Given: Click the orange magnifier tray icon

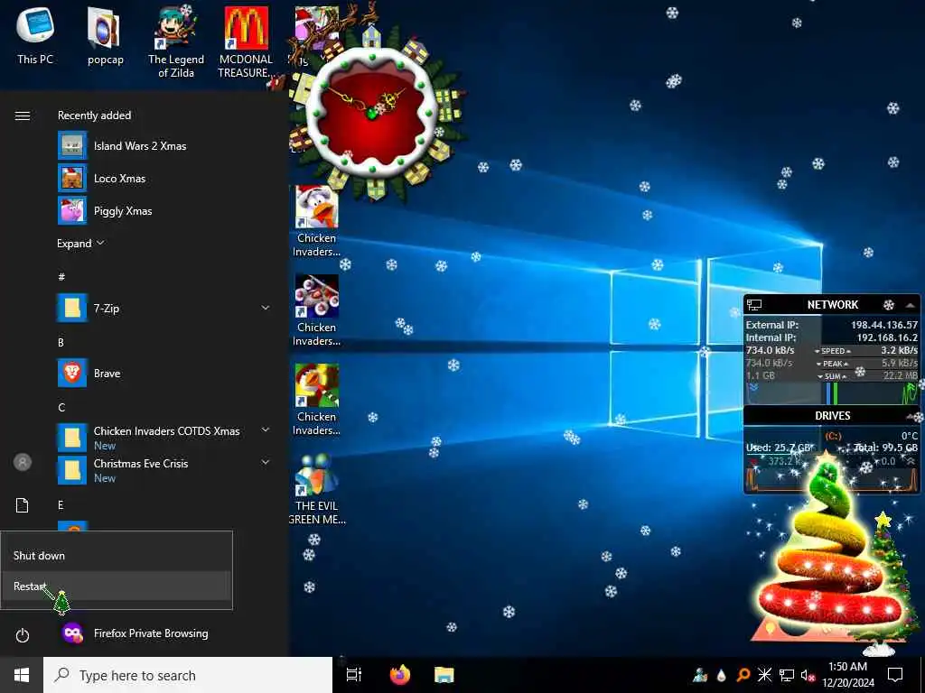Looking at the screenshot, I should tap(743, 675).
